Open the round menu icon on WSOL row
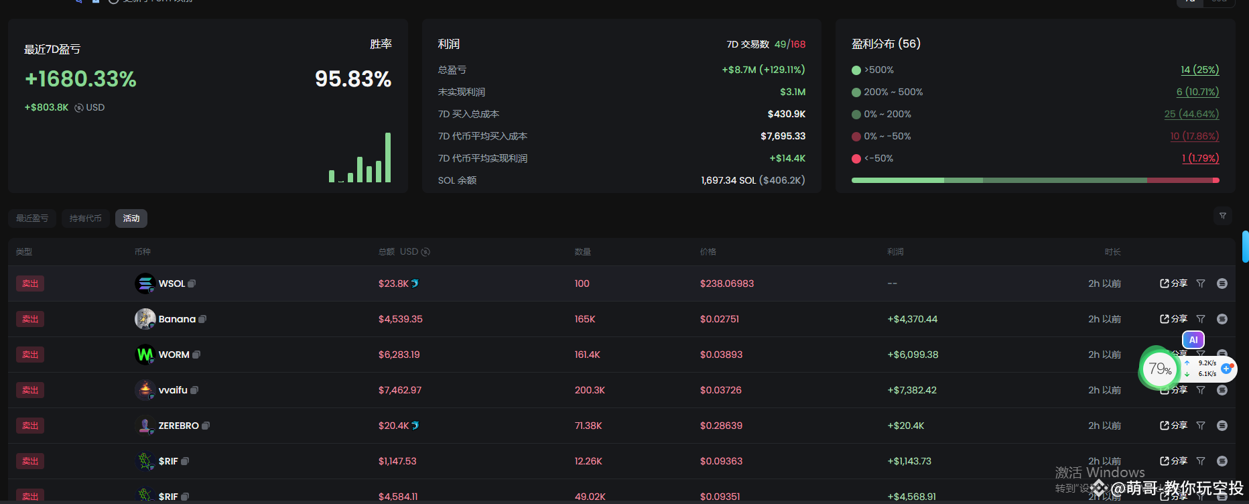This screenshot has width=1249, height=504. point(1222,283)
